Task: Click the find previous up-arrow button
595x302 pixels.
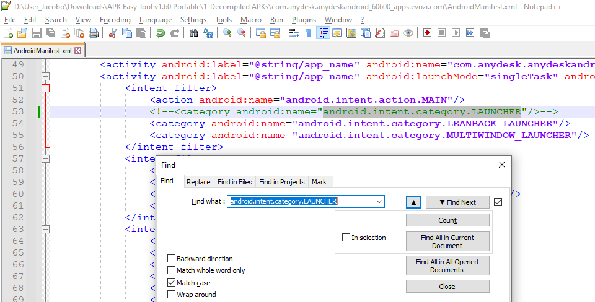Action: pos(413,202)
